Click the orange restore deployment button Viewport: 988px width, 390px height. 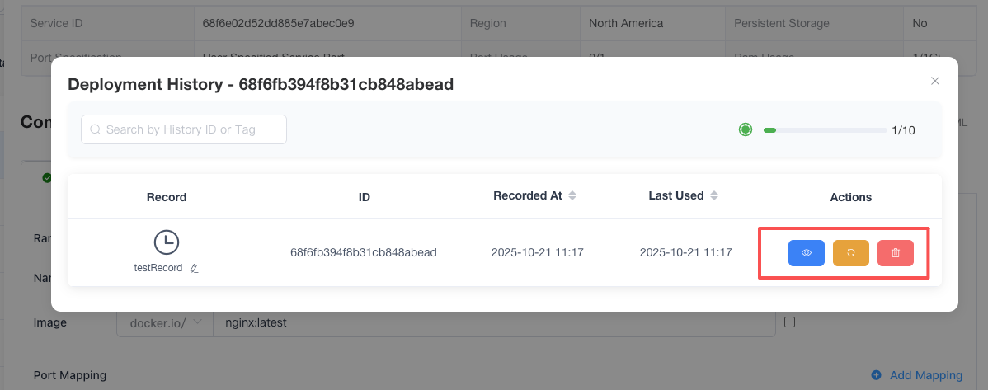(x=851, y=253)
